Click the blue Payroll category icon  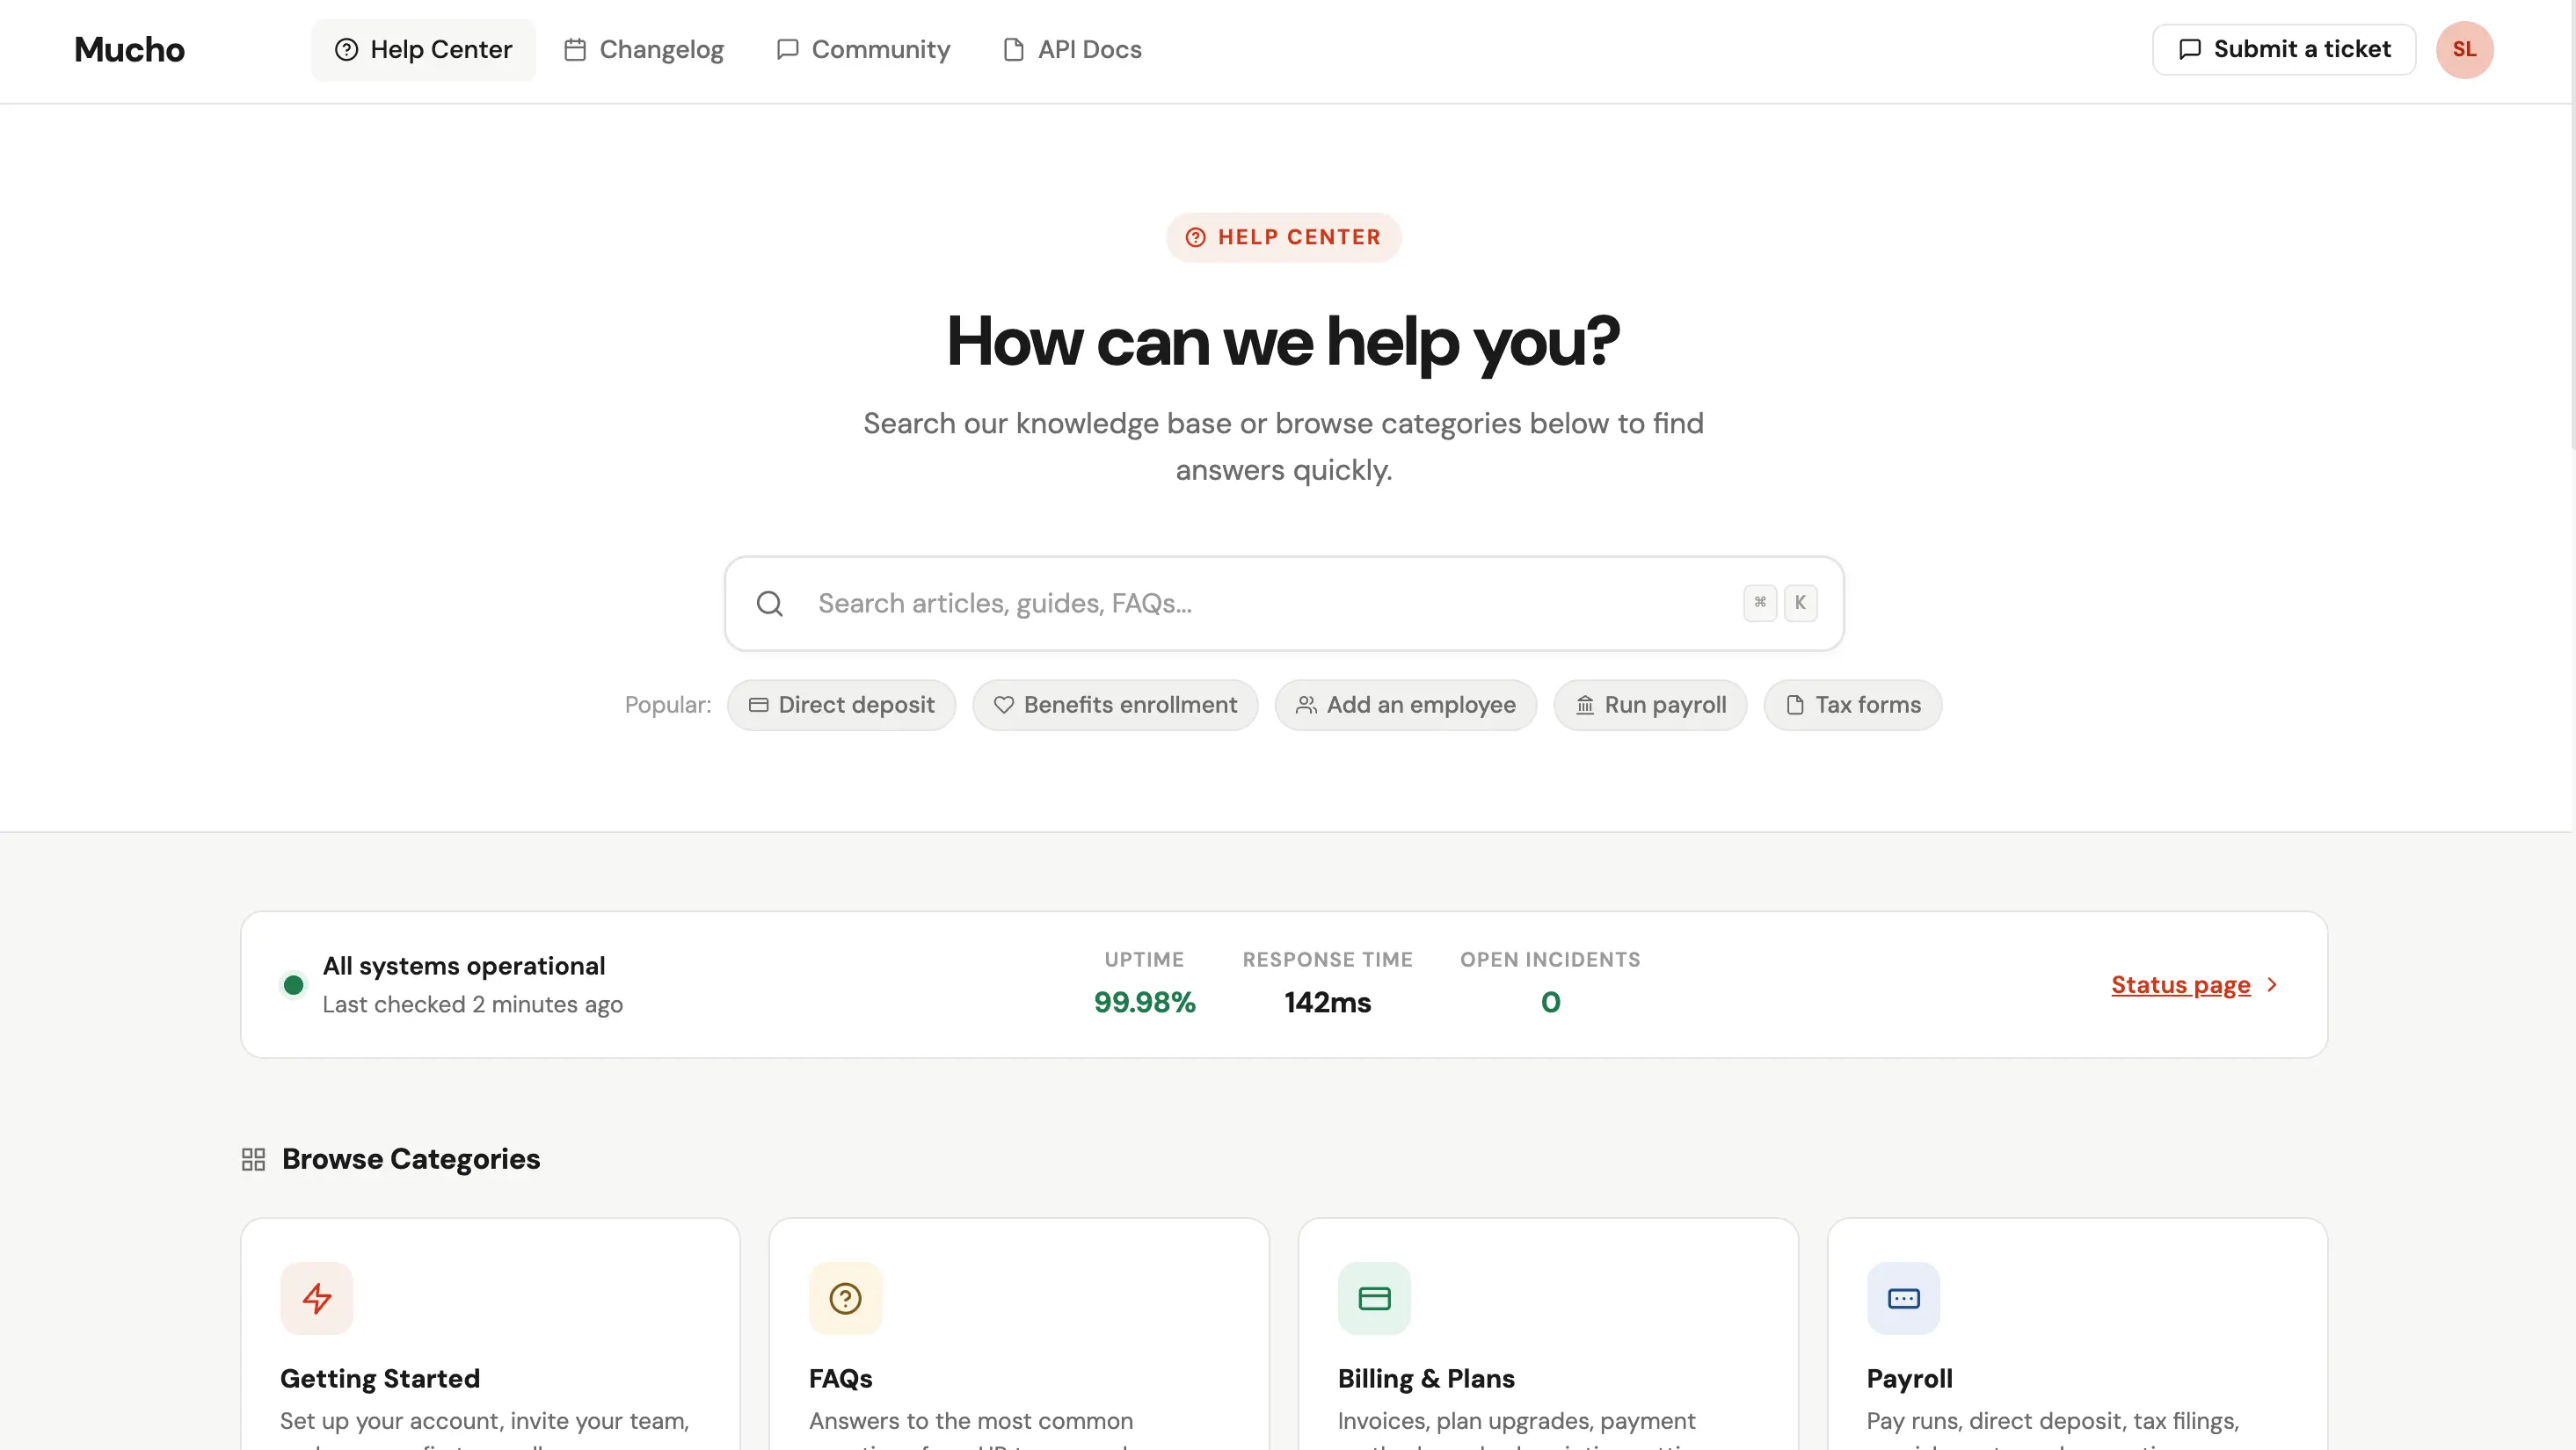click(x=1903, y=1298)
